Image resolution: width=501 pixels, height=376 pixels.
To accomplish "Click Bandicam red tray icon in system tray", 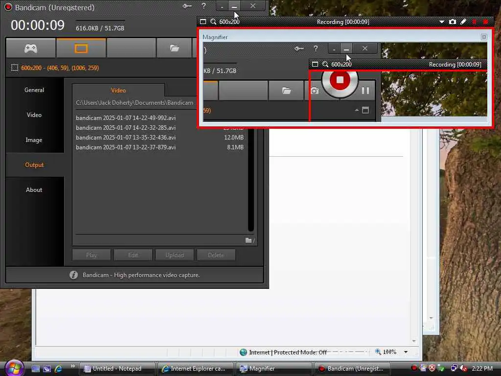I will click(x=414, y=368).
